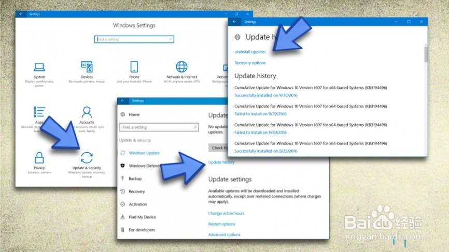449x252 pixels.
Task: Open Apps category in Windows Settings
Action: pyautogui.click(x=39, y=118)
